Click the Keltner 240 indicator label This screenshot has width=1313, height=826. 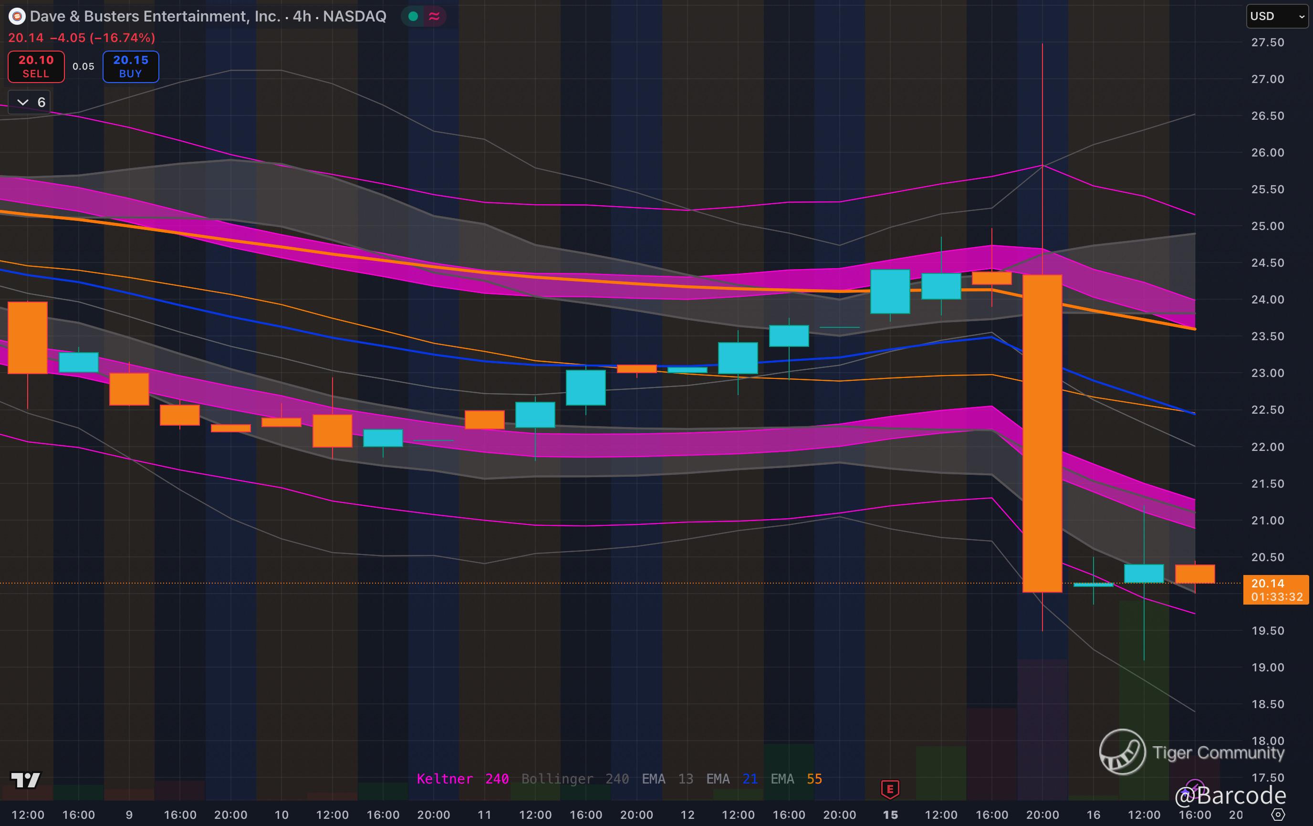coord(462,779)
